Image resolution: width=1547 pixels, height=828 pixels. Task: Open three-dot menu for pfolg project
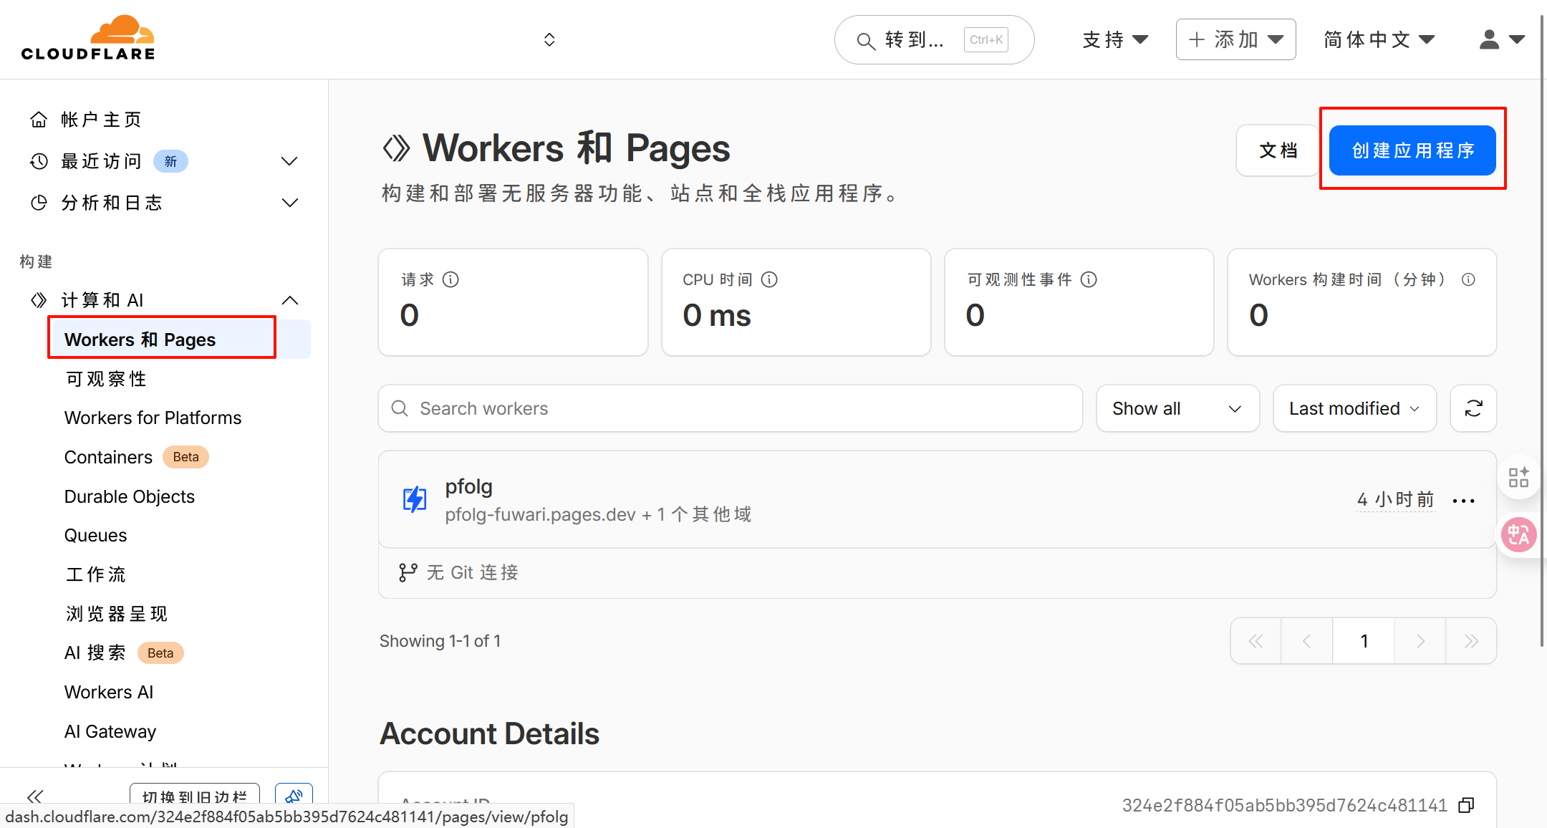pyautogui.click(x=1463, y=501)
